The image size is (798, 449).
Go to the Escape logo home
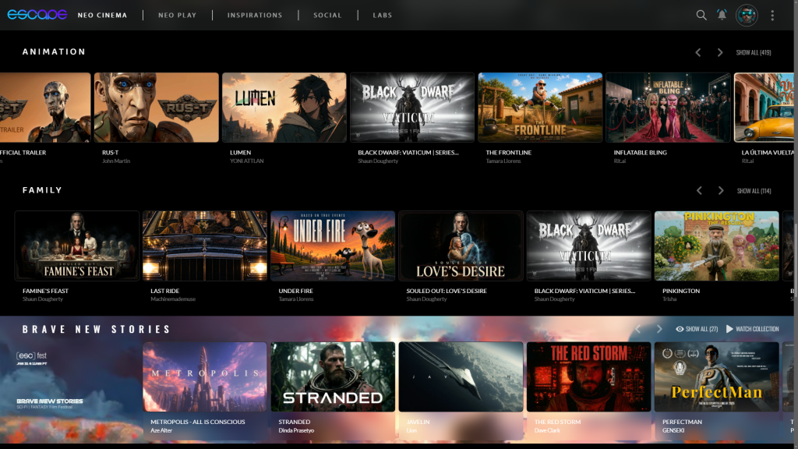point(37,15)
